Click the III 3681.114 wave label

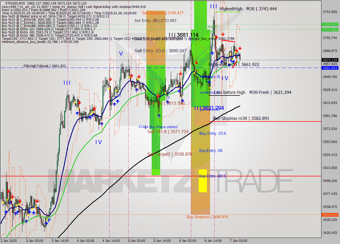184,35
